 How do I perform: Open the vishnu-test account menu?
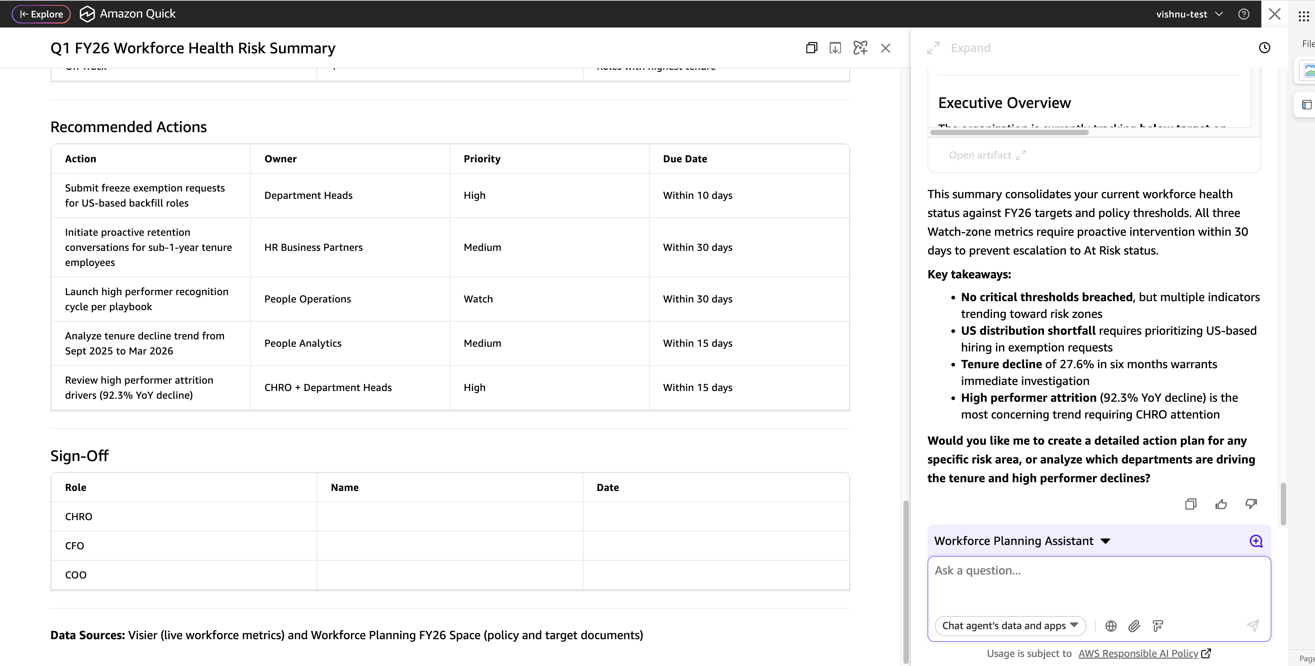pos(1189,14)
